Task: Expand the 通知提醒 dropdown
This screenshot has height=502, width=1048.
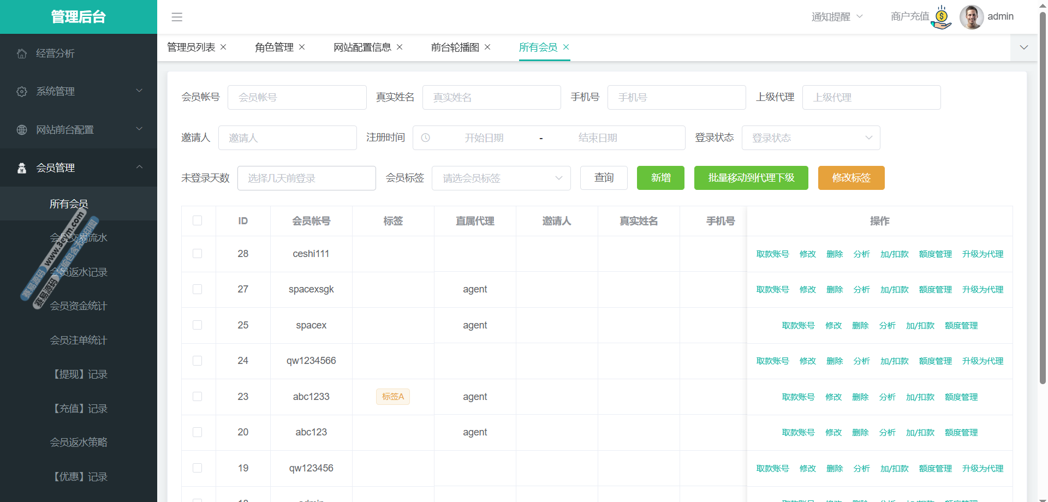Action: tap(837, 17)
